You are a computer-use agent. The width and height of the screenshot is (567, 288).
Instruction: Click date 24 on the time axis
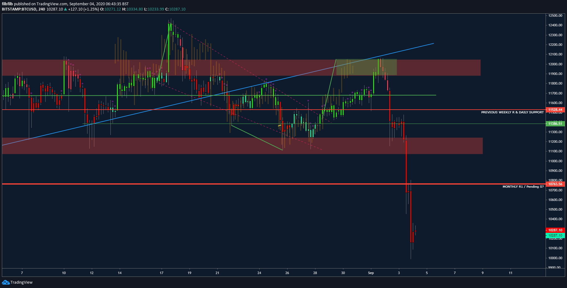pos(259,273)
